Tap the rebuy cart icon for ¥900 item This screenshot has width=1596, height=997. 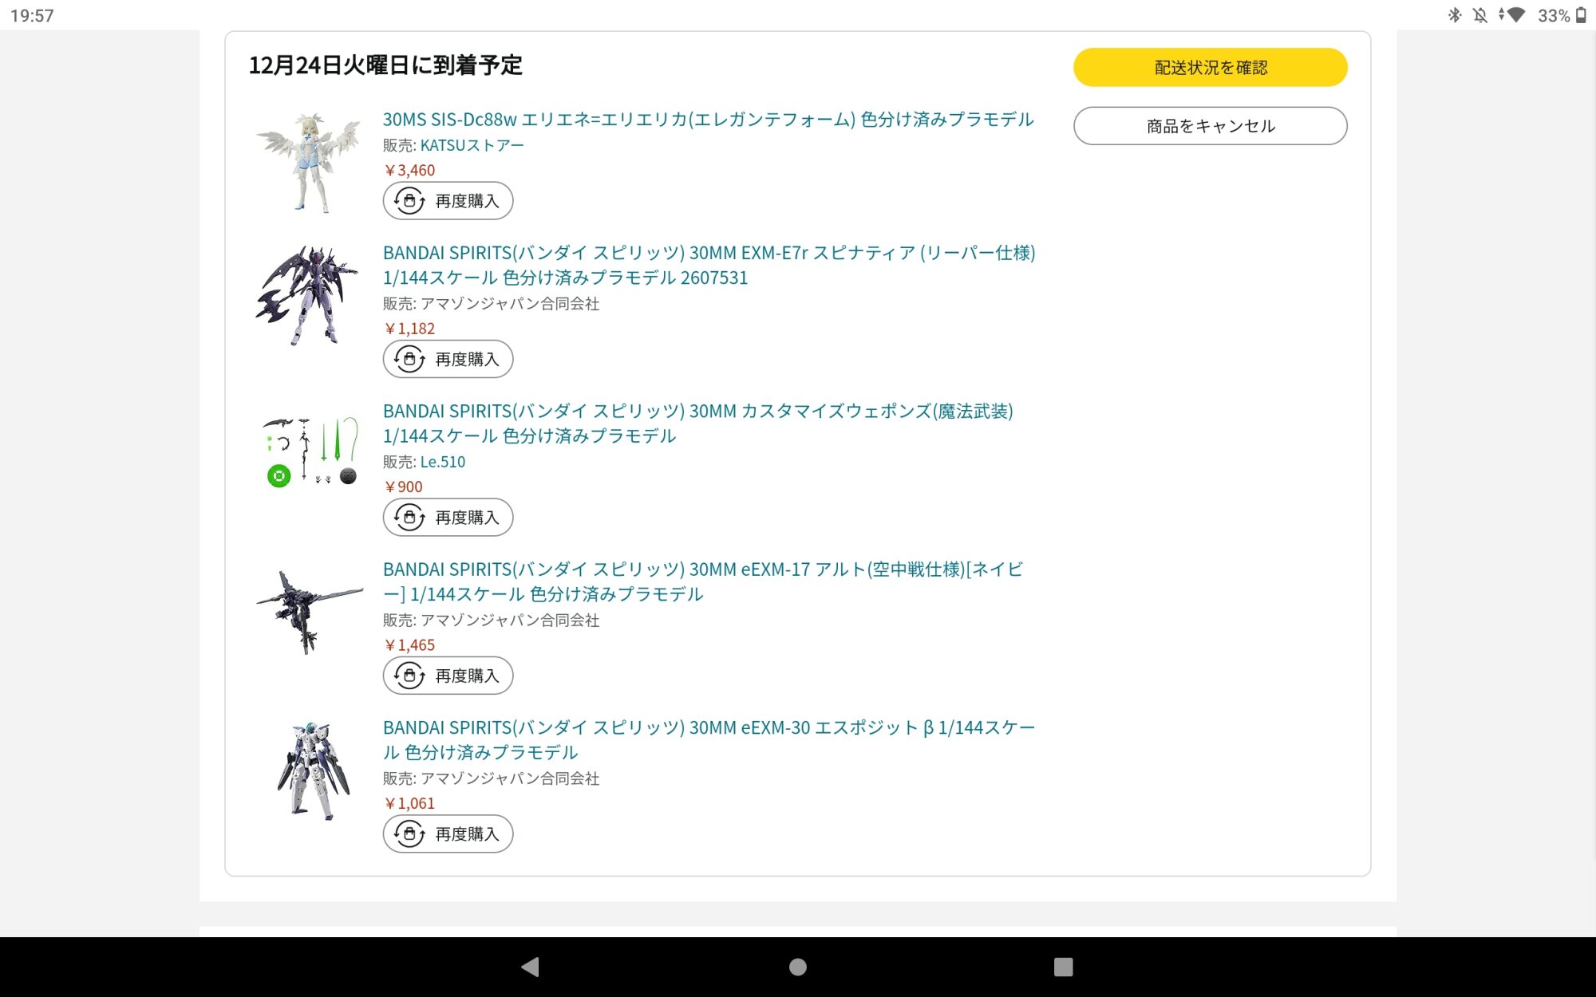click(x=409, y=518)
